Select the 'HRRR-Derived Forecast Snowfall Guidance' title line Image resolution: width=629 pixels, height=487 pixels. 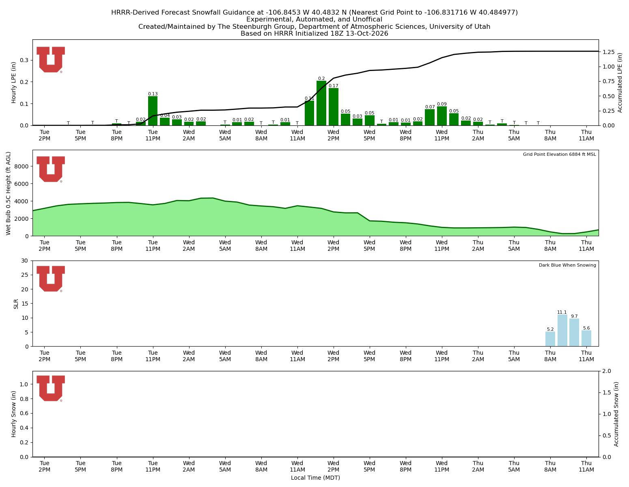point(314,13)
